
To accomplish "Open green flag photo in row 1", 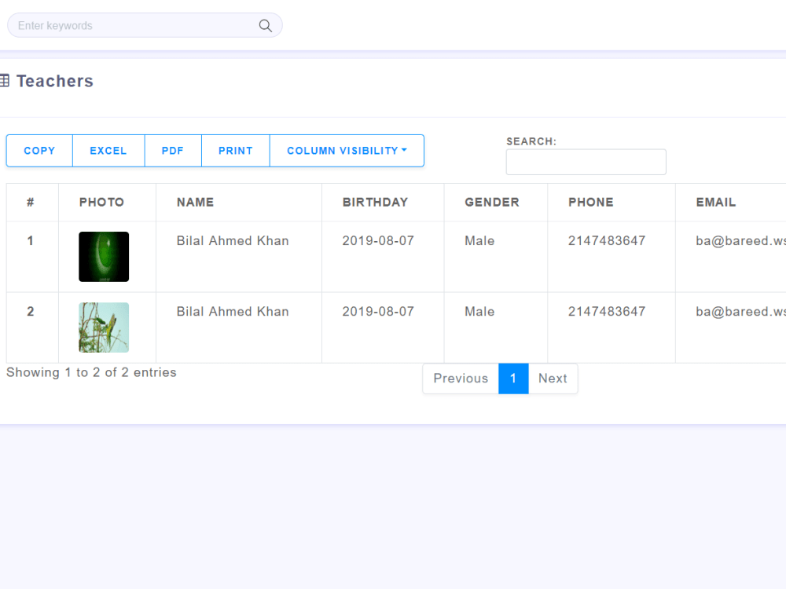I will pyautogui.click(x=104, y=257).
